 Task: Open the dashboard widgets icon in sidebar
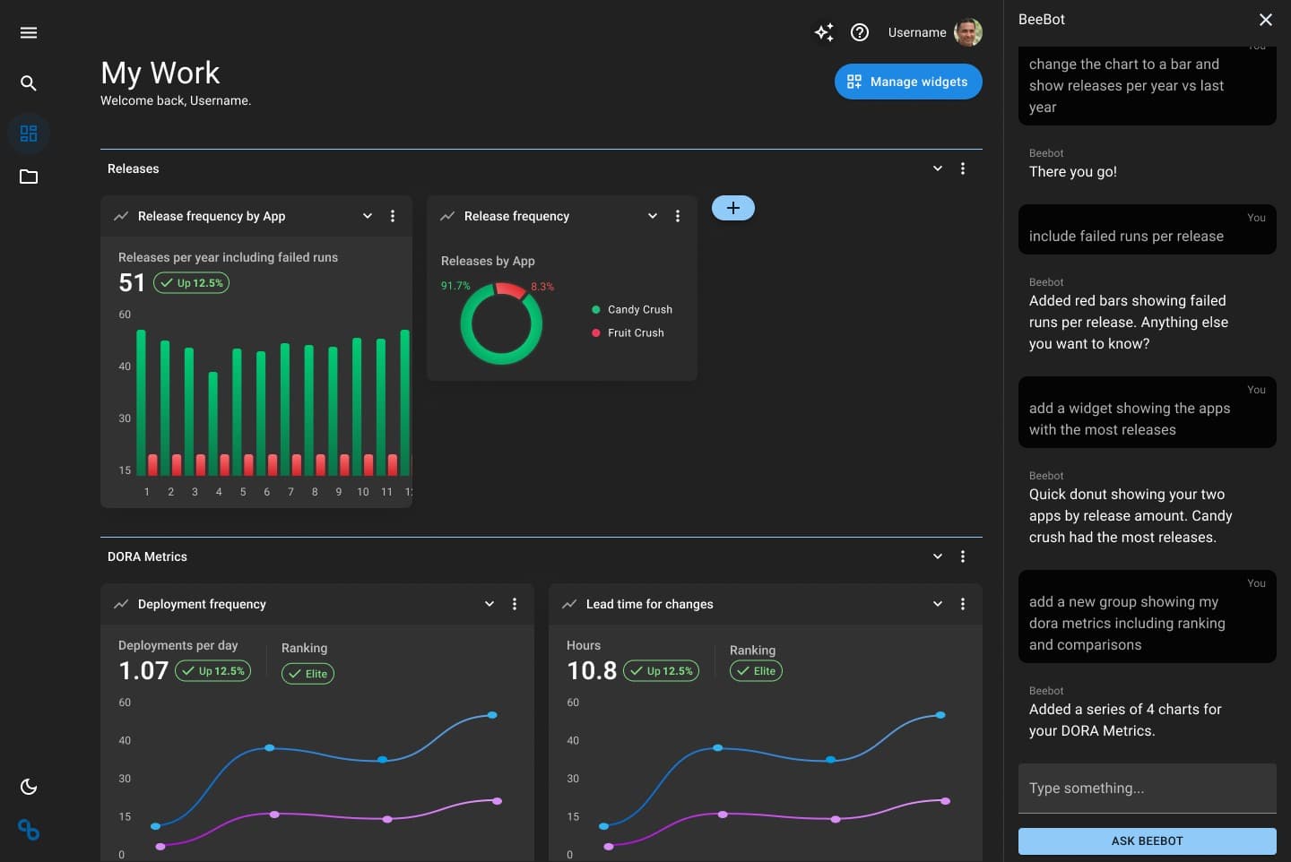[x=29, y=134]
